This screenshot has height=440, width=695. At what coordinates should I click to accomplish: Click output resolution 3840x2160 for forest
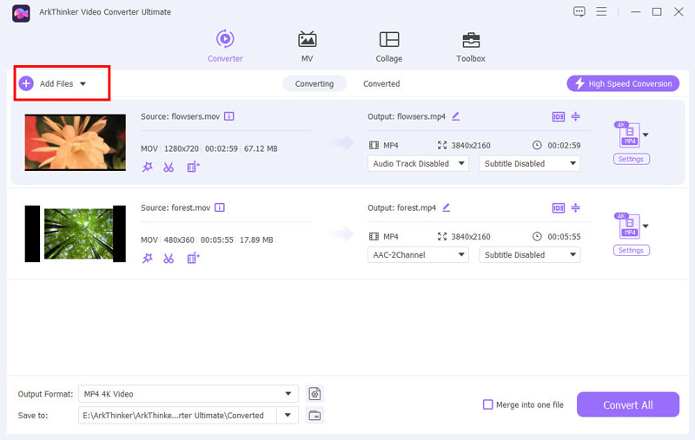pyautogui.click(x=470, y=236)
